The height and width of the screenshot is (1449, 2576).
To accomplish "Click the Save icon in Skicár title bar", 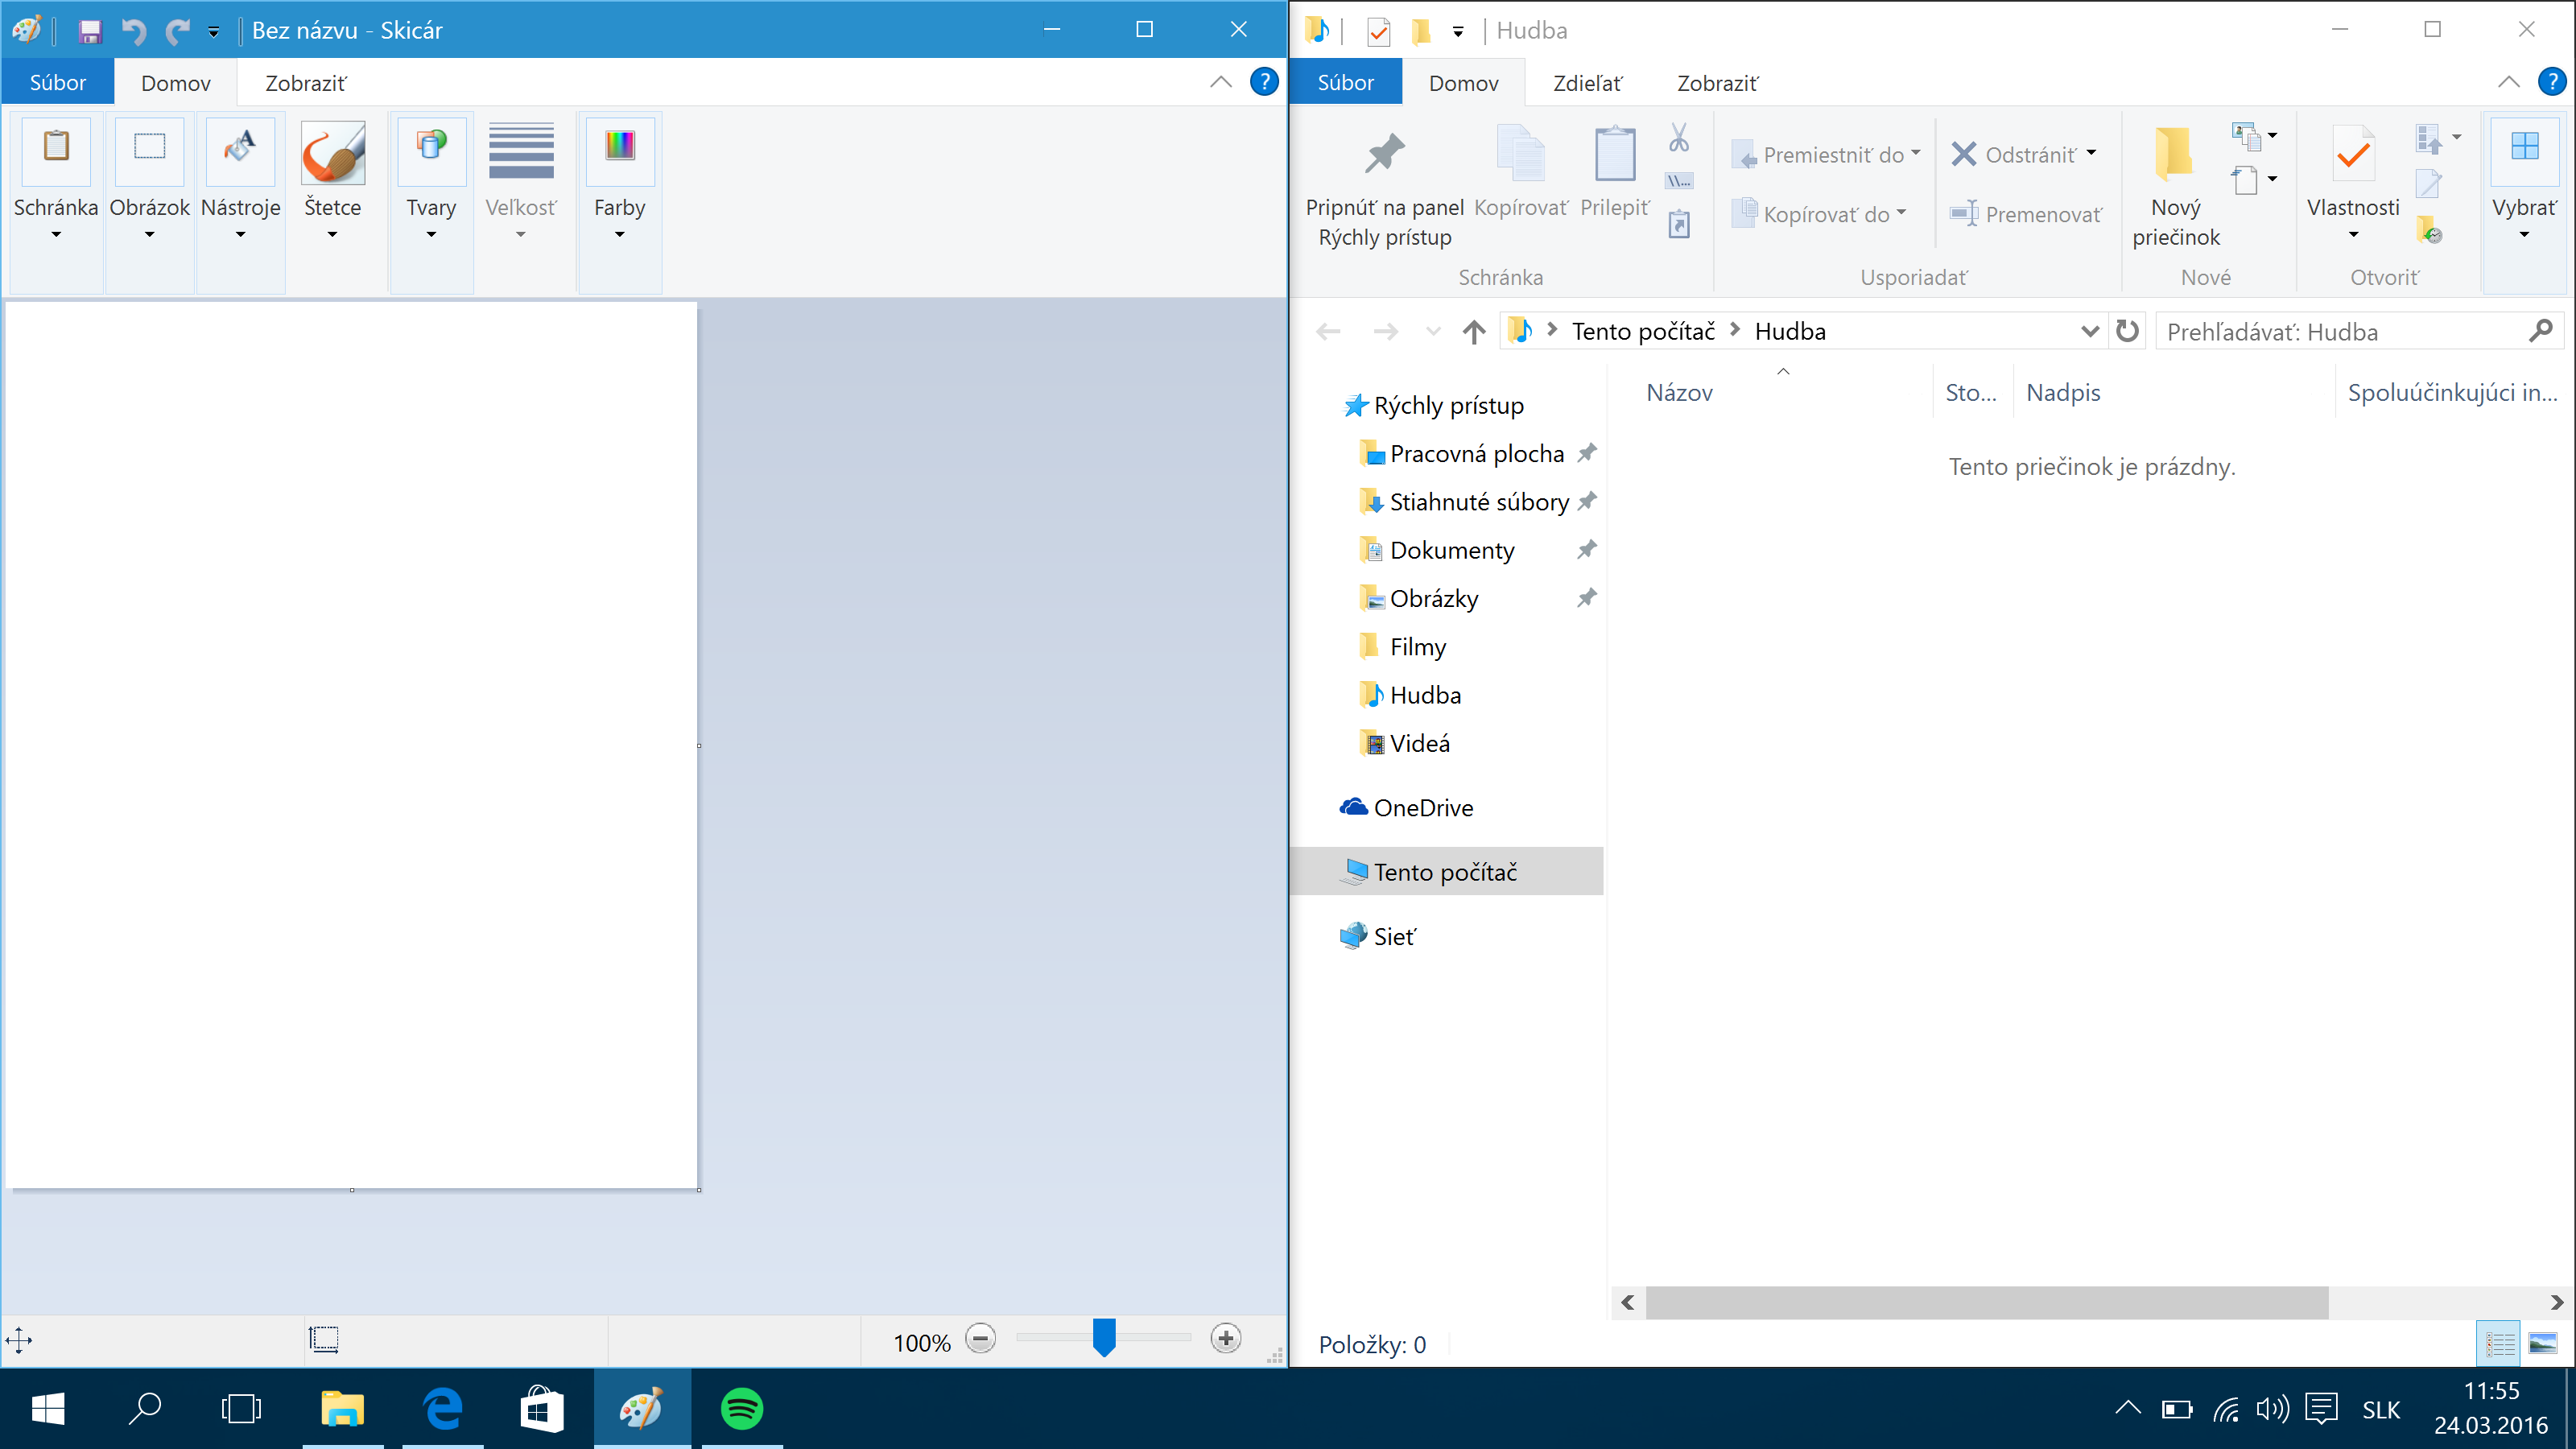I will click(x=90, y=31).
